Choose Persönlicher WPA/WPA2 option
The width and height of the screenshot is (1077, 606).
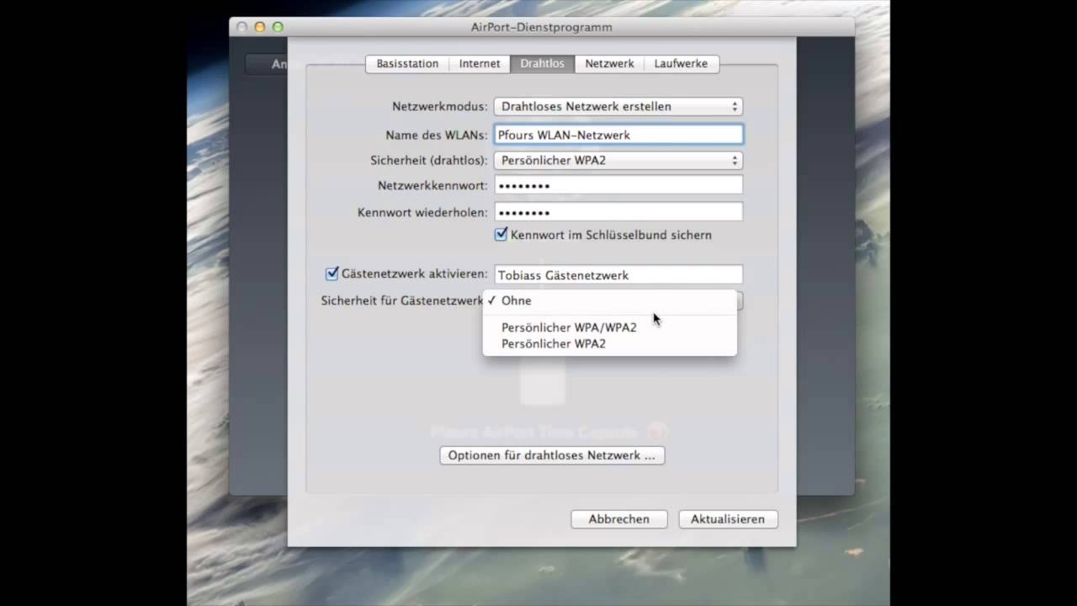point(609,327)
